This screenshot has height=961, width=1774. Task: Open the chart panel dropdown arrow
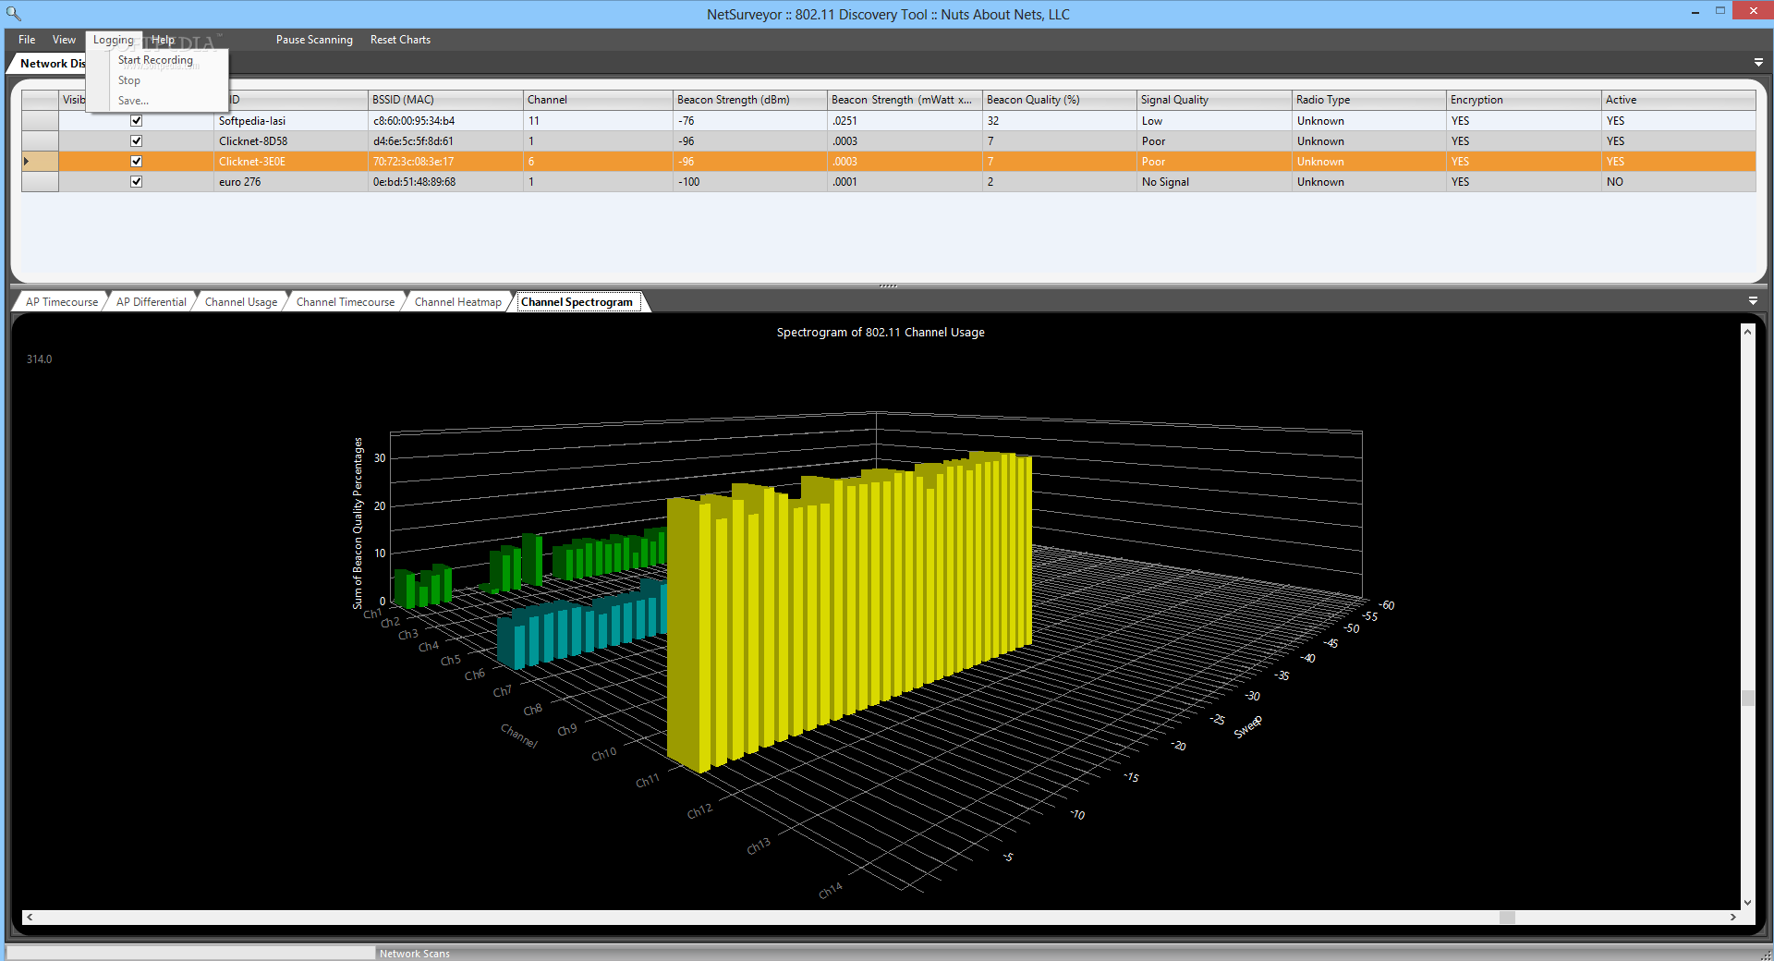click(x=1753, y=301)
